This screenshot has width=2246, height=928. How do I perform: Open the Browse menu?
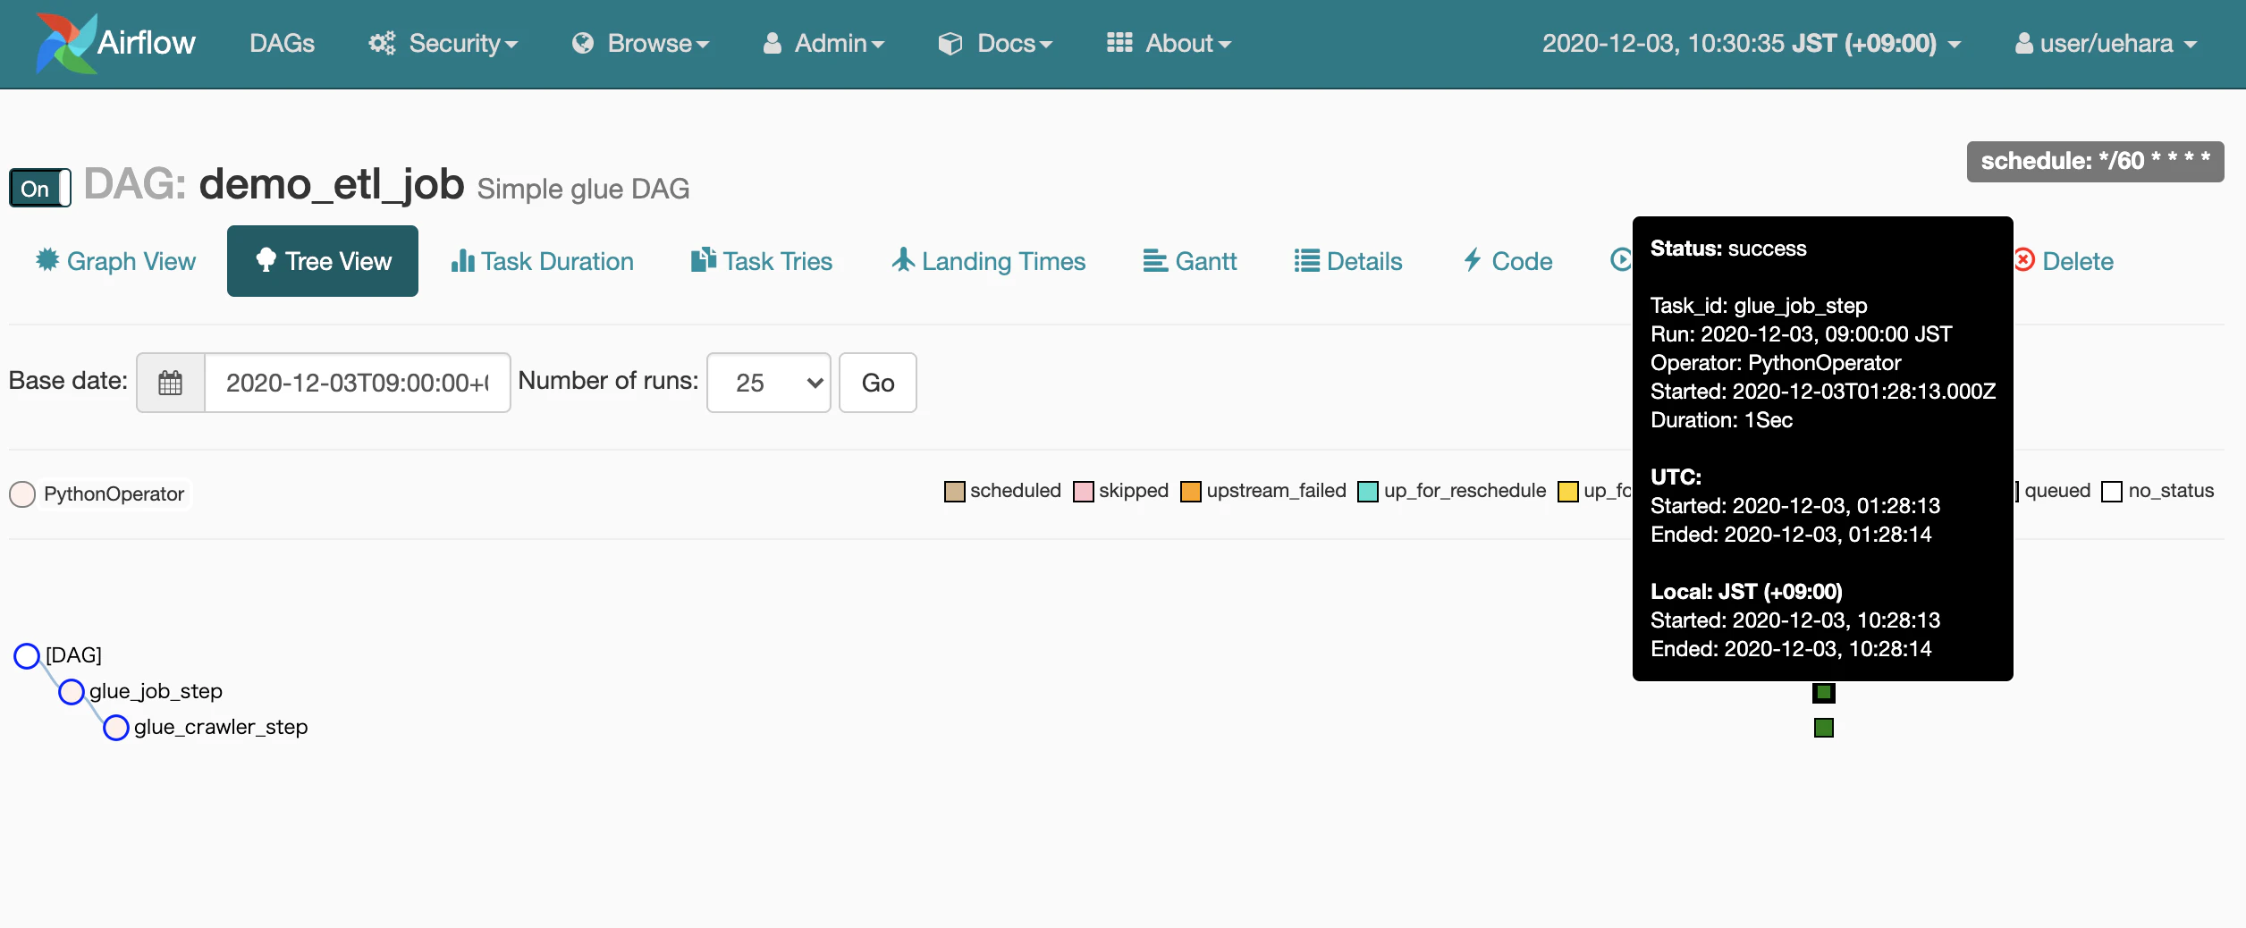(x=640, y=43)
